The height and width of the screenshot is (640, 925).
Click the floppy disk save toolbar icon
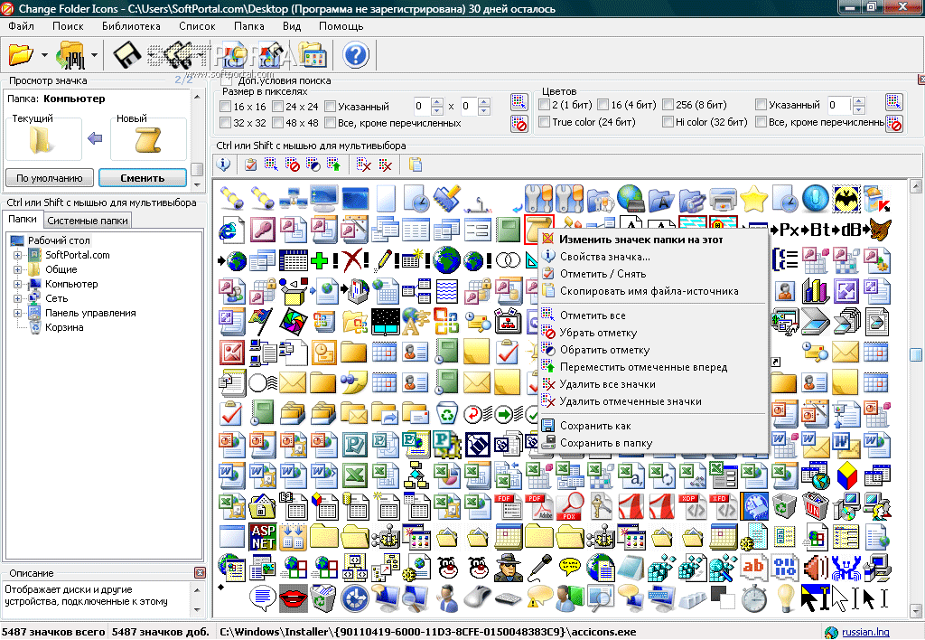click(x=126, y=55)
